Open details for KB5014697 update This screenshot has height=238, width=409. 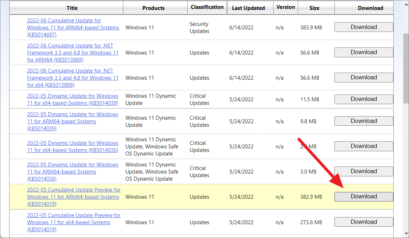click(72, 27)
